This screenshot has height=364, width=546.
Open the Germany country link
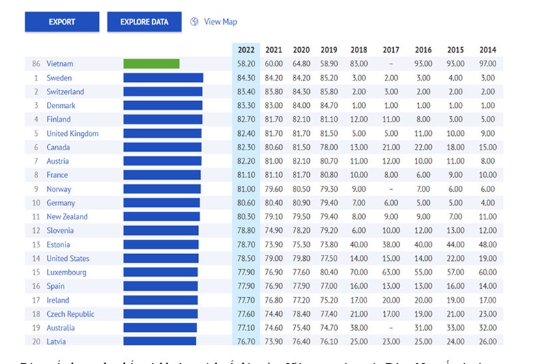coord(61,203)
